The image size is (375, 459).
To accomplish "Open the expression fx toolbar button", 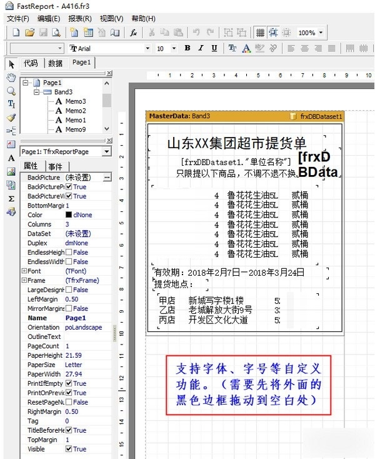I will tap(133, 33).
